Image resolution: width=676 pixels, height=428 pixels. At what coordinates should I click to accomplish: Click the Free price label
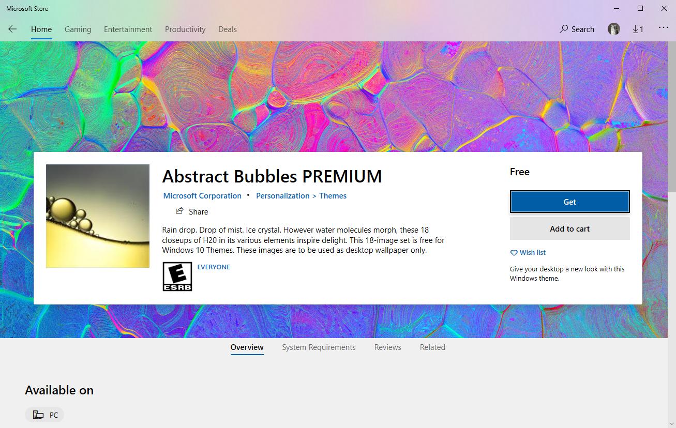[x=520, y=172]
